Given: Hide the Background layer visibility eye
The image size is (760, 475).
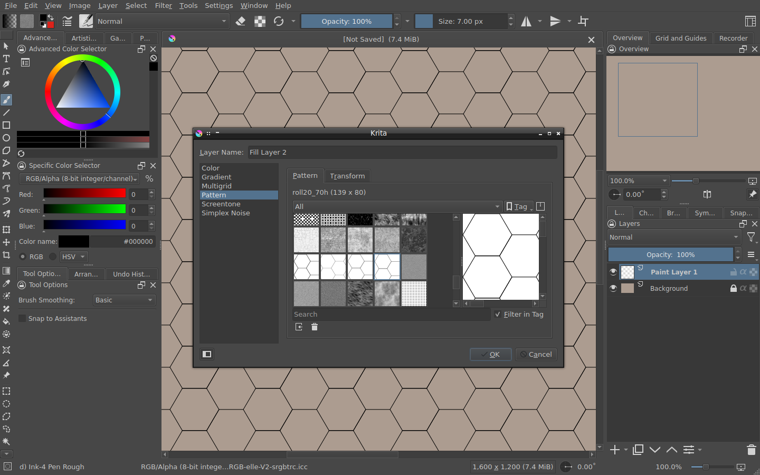Looking at the screenshot, I should coord(613,288).
